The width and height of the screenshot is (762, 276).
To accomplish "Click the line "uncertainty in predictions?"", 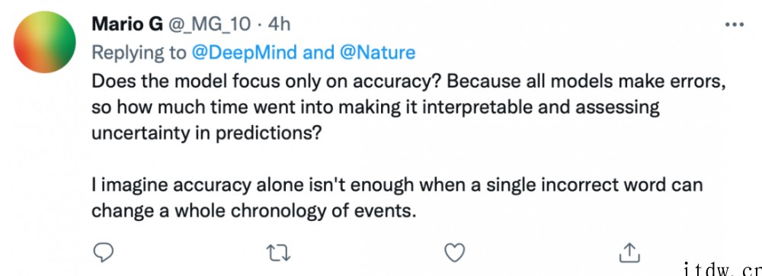I will tap(207, 133).
